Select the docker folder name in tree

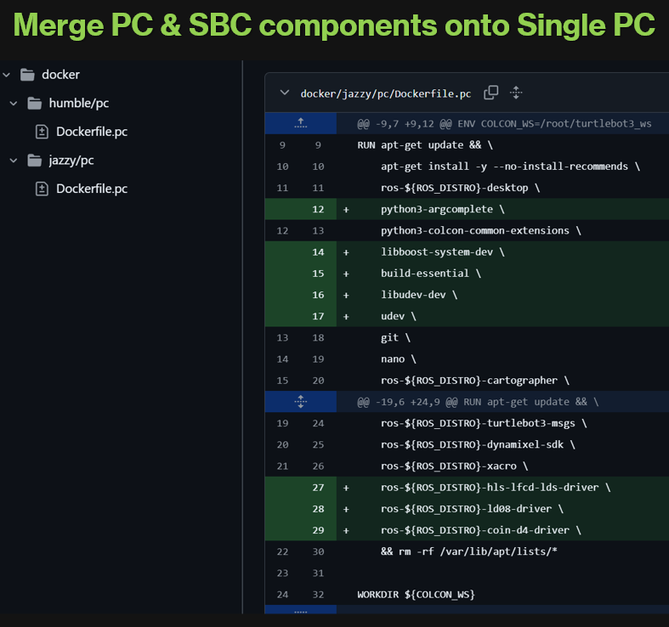pyautogui.click(x=60, y=75)
